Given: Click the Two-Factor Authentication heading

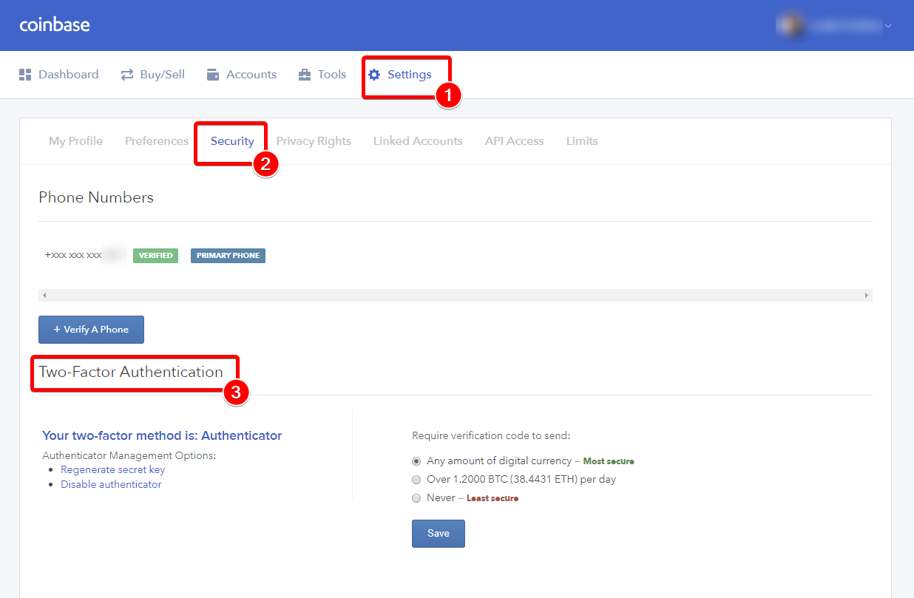Looking at the screenshot, I should coord(131,372).
